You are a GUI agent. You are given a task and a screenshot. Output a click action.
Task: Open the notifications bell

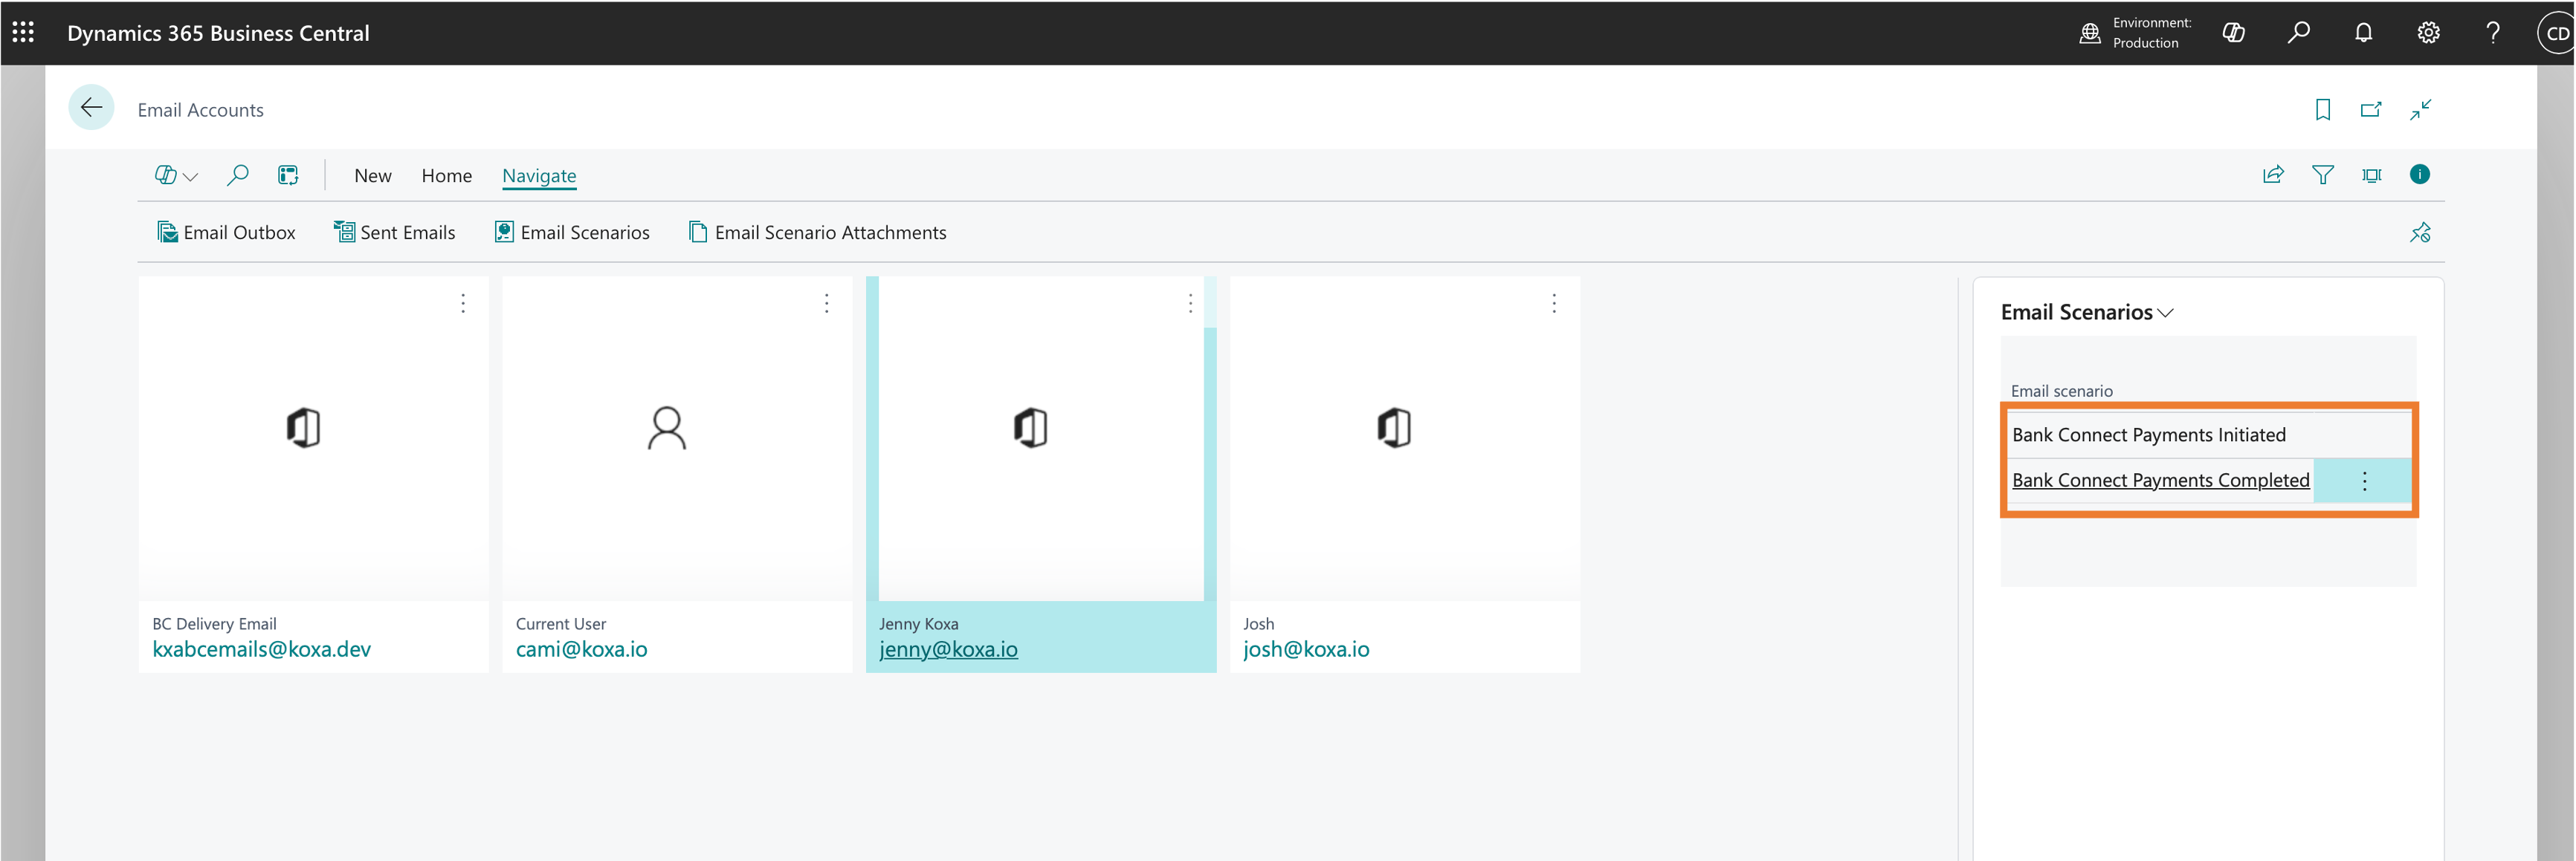point(2363,33)
